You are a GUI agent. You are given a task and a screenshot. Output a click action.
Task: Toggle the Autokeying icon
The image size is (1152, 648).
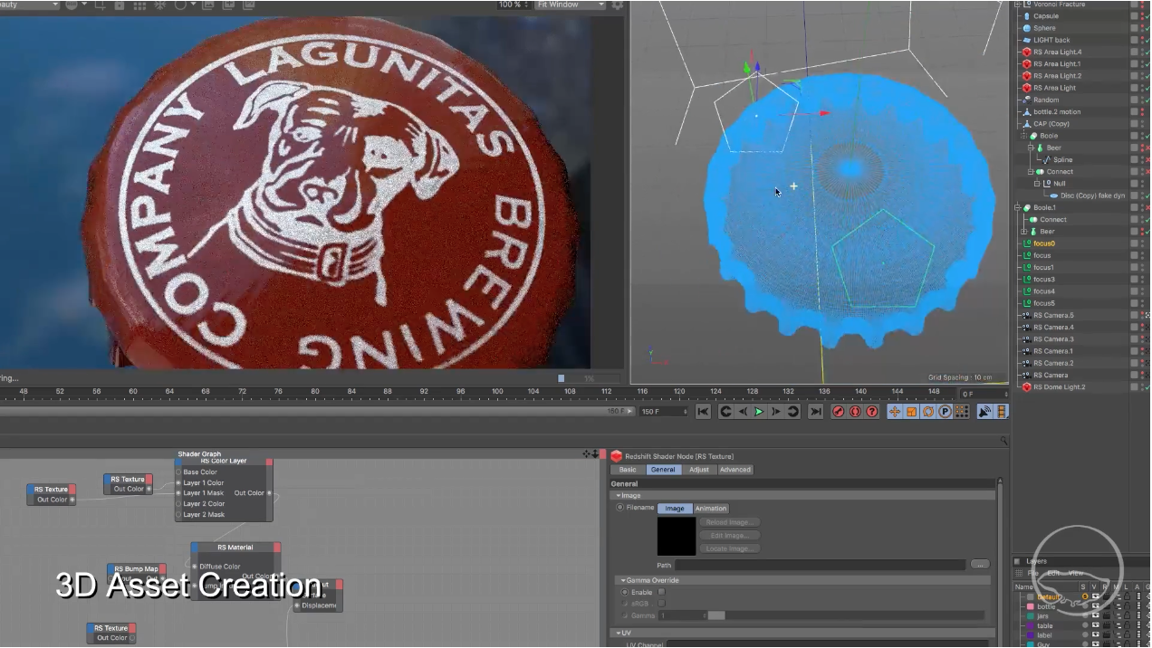[x=855, y=412]
